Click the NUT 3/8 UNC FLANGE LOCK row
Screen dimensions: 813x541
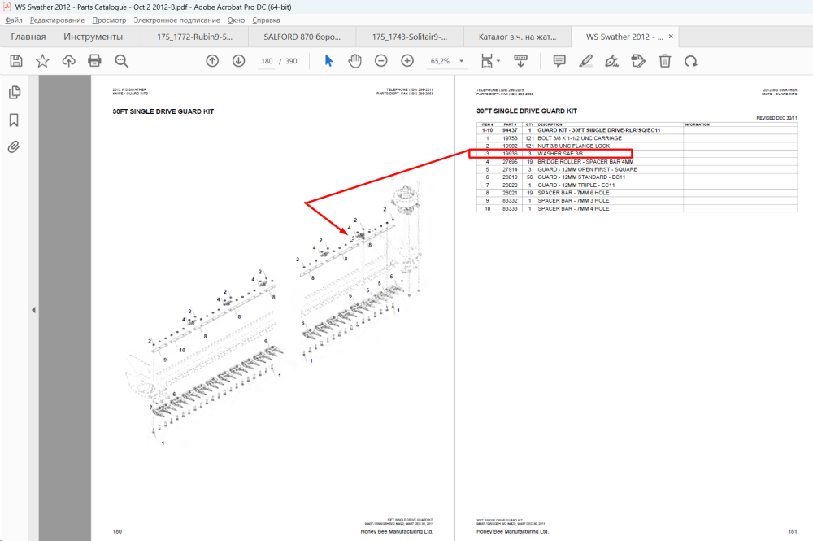click(637, 146)
